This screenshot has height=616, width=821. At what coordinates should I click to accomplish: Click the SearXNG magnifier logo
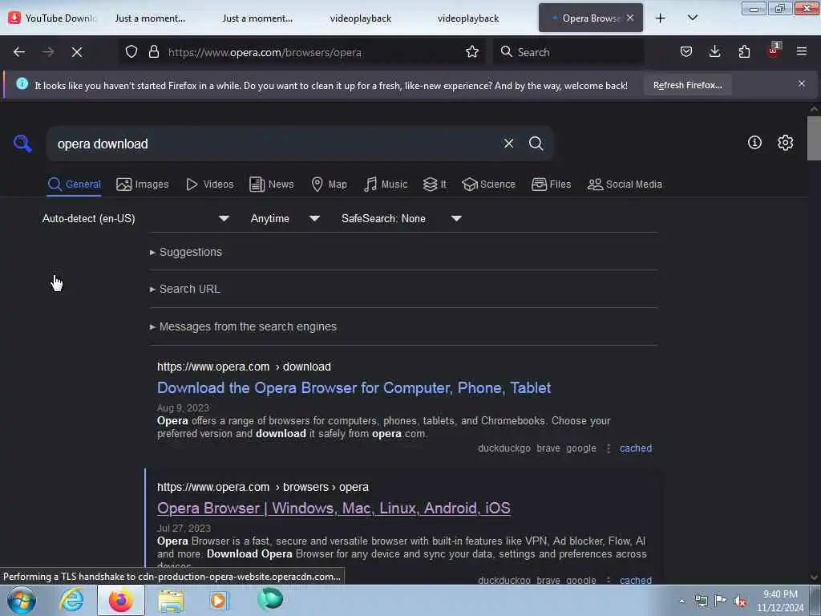[x=22, y=143]
